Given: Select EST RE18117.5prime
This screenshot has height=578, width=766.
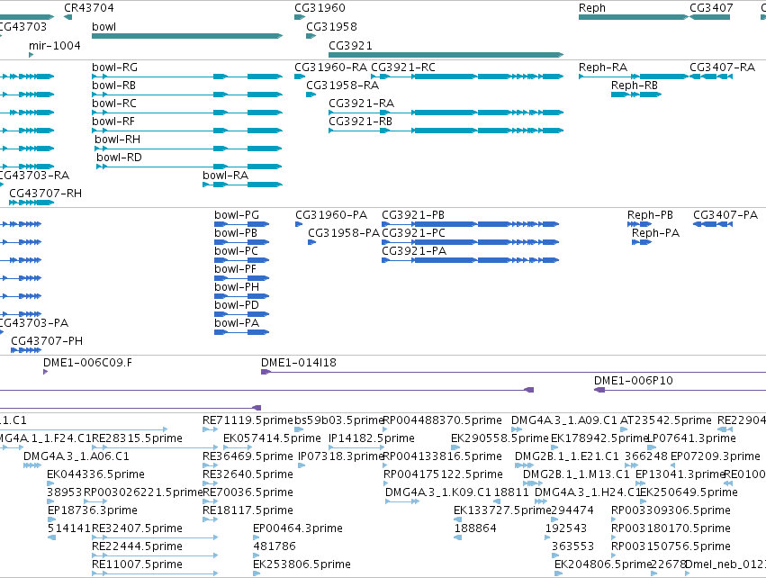Looking at the screenshot, I should pos(211,519).
